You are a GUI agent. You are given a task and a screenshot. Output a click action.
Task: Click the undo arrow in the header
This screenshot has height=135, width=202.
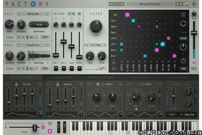113,4
